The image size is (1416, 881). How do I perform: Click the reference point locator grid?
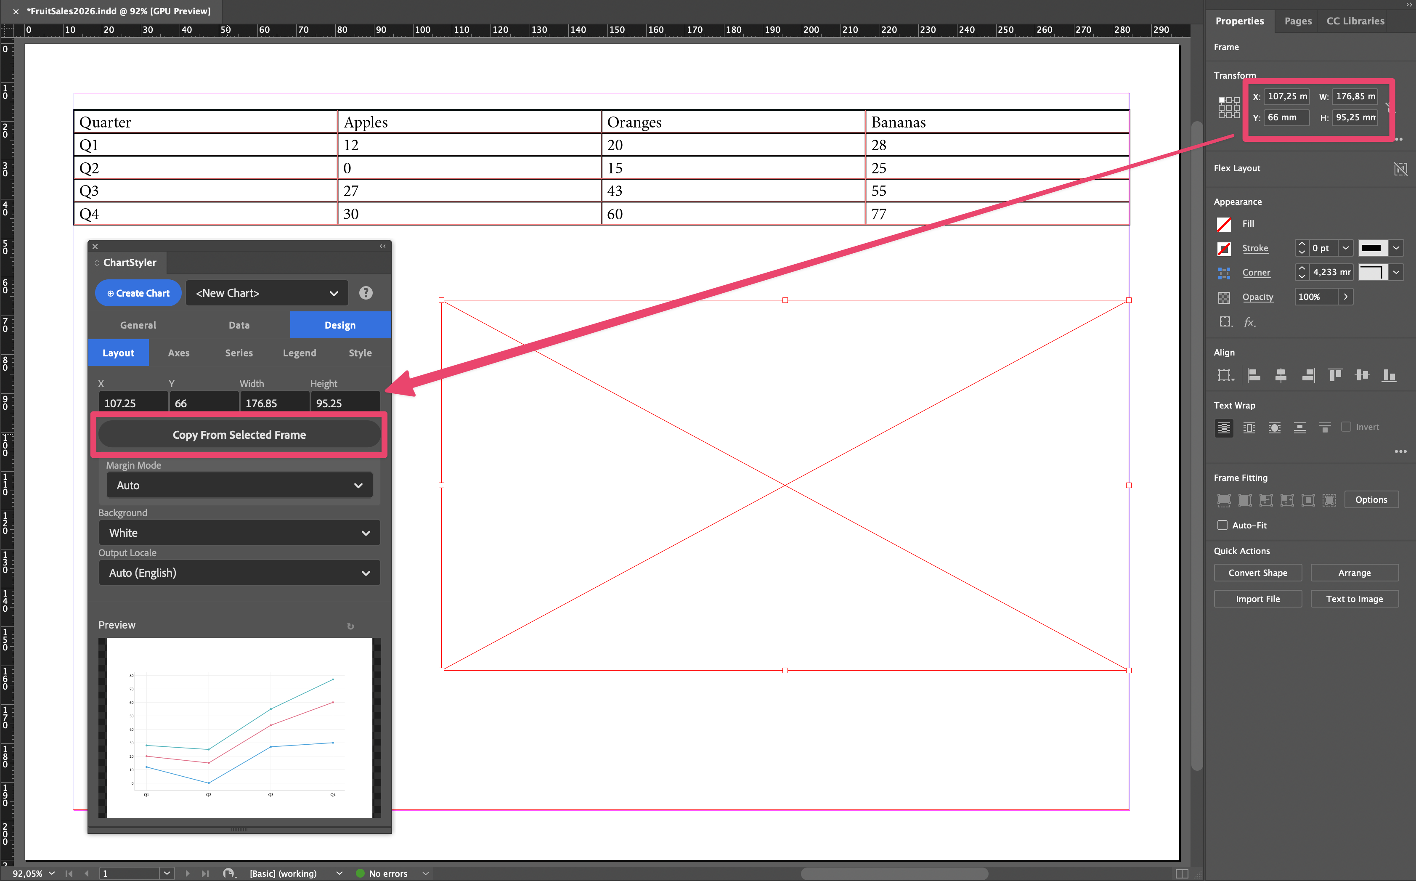point(1228,108)
